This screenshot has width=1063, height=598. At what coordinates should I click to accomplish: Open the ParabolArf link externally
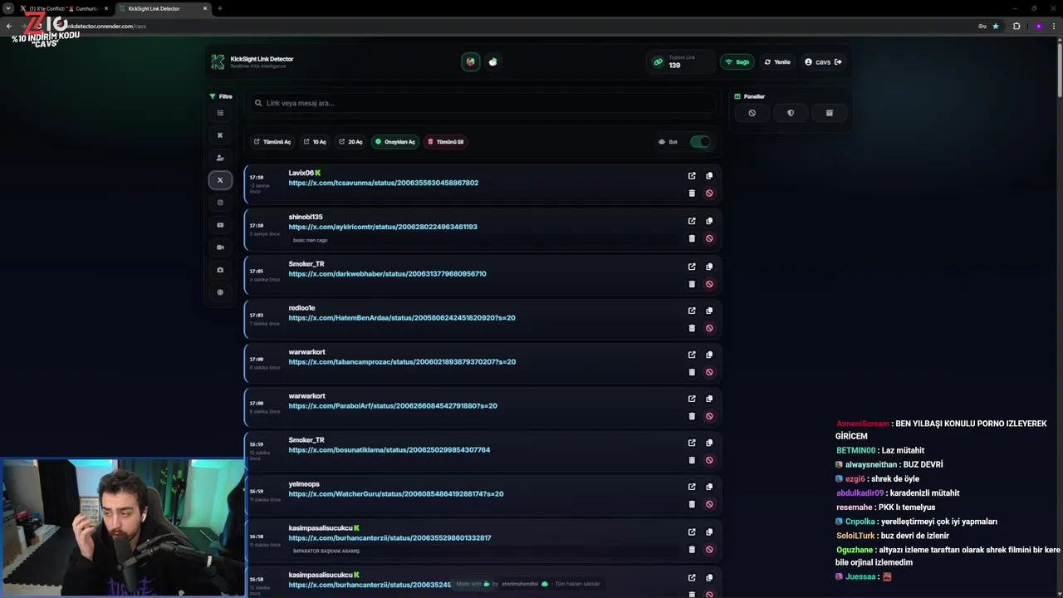[692, 399]
